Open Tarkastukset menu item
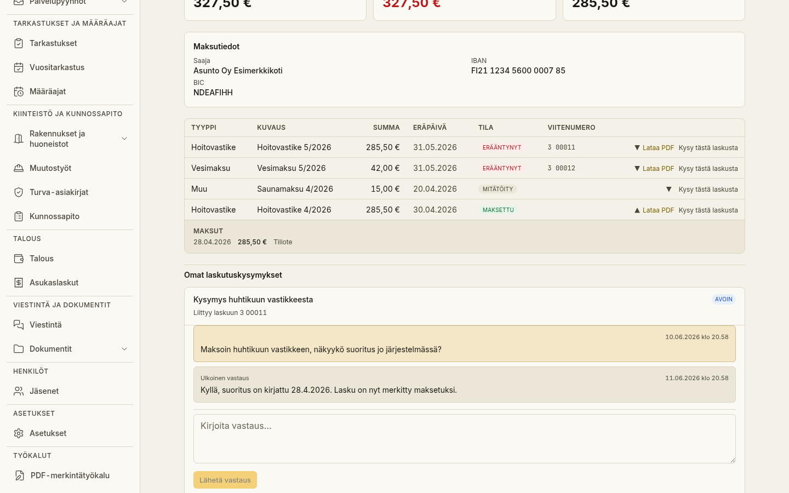The width and height of the screenshot is (789, 493). pyautogui.click(x=70, y=43)
